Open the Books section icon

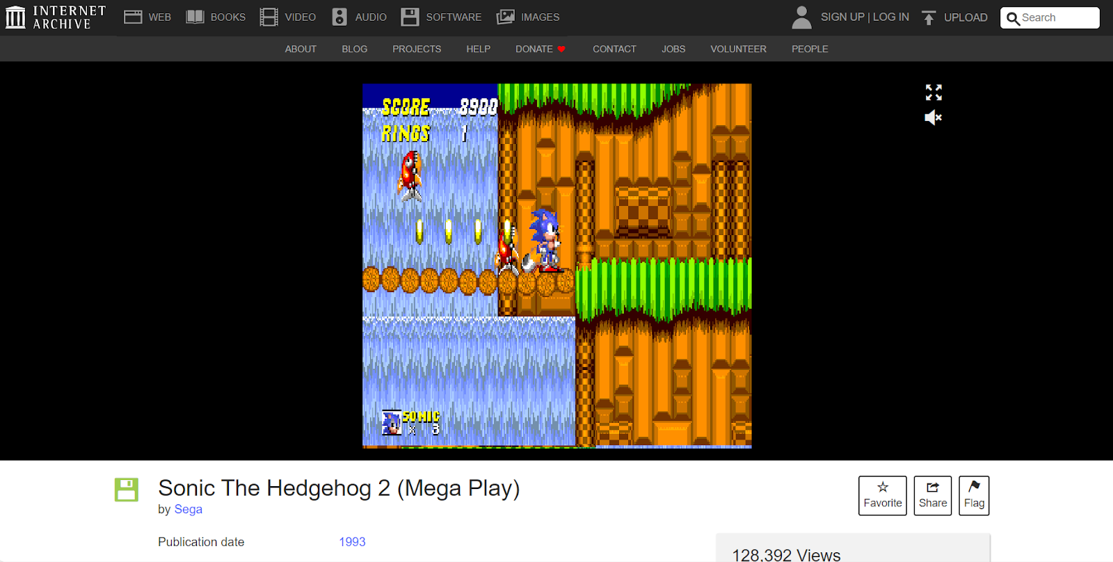195,17
